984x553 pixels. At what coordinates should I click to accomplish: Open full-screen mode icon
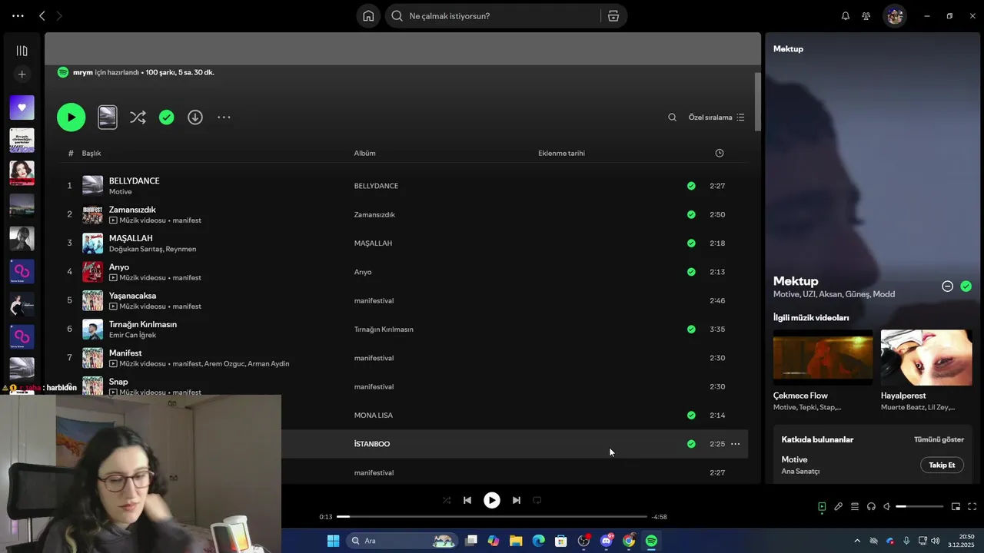[x=972, y=507]
